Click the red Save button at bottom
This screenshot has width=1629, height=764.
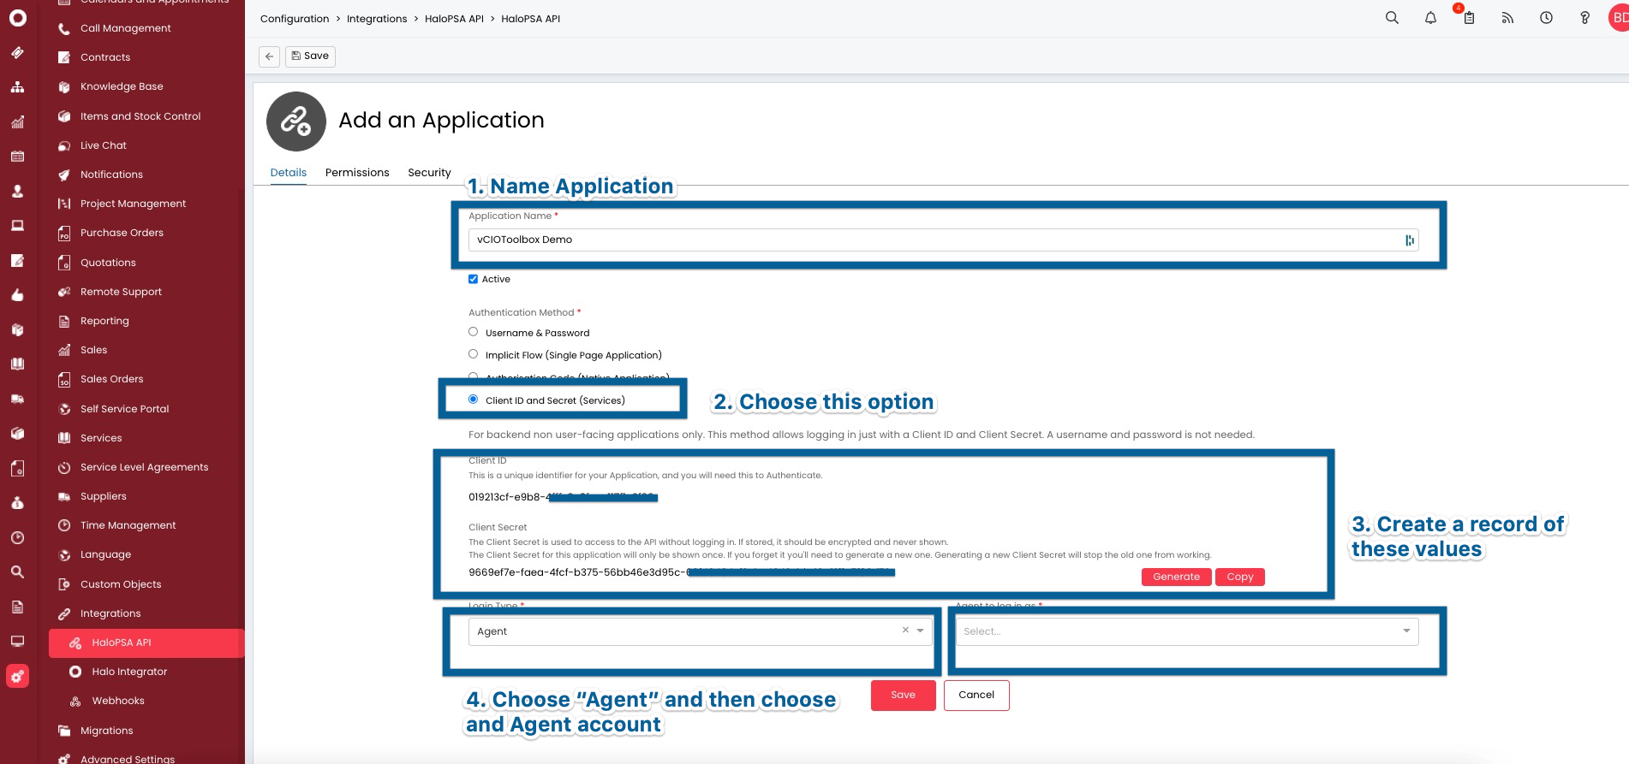pos(903,695)
